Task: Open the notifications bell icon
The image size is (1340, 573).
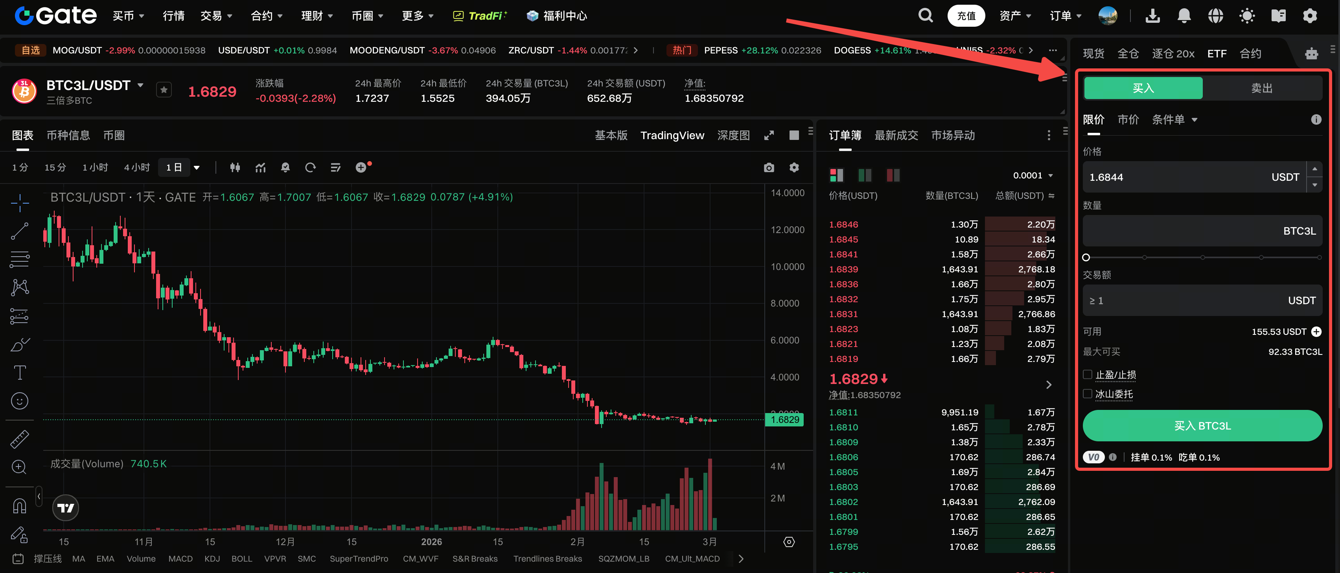Action: pyautogui.click(x=1184, y=16)
